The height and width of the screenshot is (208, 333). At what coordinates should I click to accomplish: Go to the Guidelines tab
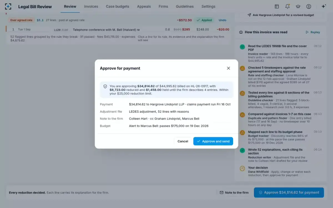[x=185, y=6]
